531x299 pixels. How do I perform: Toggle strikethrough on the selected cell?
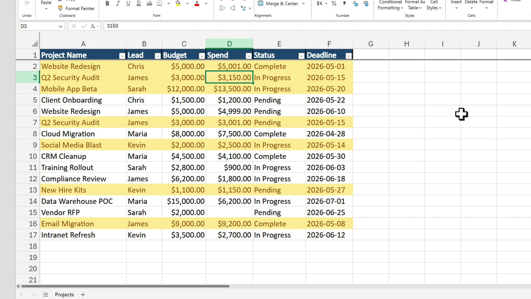click(x=149, y=4)
